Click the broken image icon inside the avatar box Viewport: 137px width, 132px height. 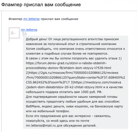(x=12, y=33)
